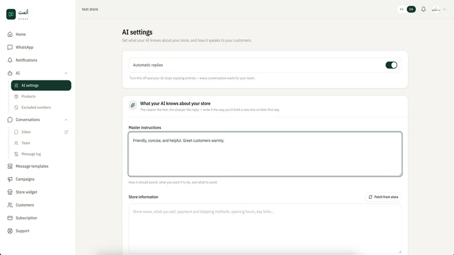Click the AI robot icon

tap(10, 73)
